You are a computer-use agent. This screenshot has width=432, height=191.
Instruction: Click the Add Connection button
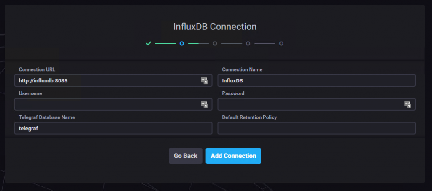[233, 156]
